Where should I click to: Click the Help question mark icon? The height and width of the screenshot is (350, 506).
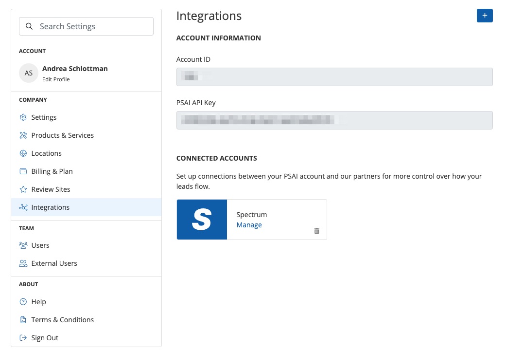point(23,302)
